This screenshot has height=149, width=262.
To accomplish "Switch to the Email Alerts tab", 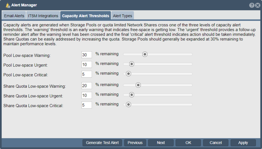I will (x=14, y=16).
